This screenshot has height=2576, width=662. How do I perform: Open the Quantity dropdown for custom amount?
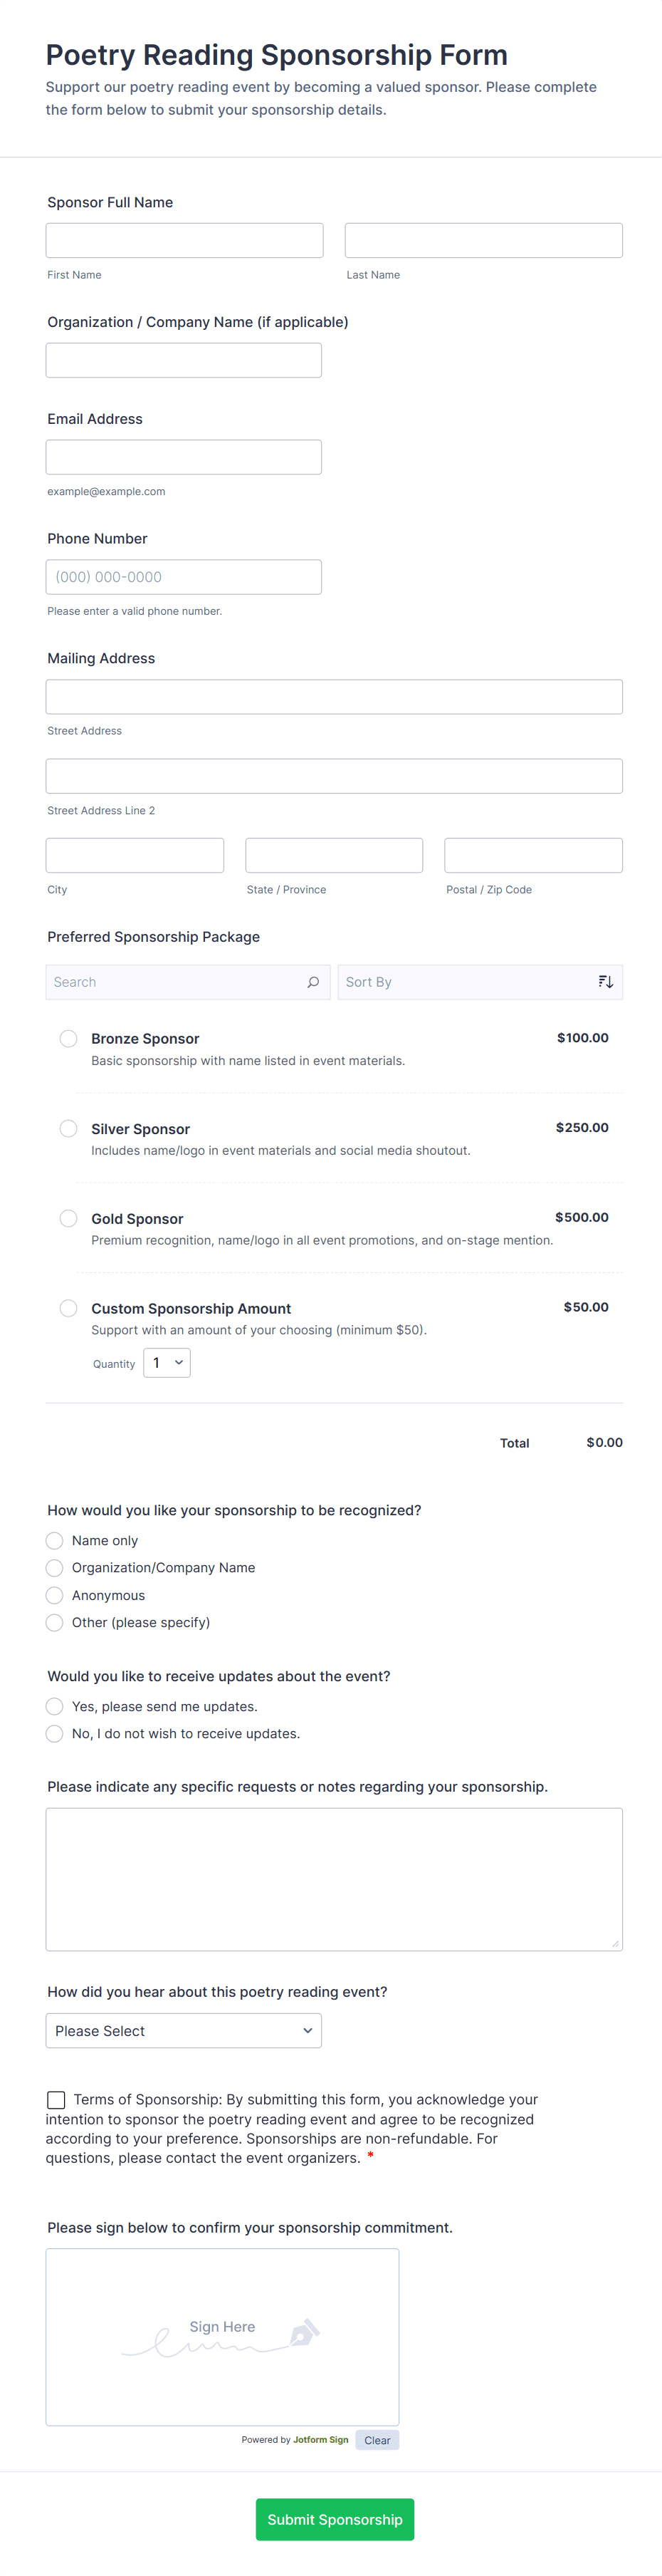pyautogui.click(x=167, y=1363)
